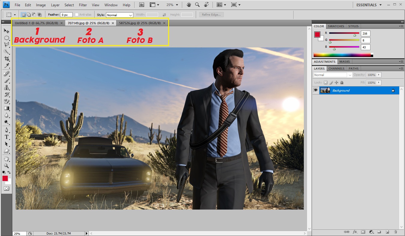Select the Type tool
405x236 pixels.
pos(6,137)
